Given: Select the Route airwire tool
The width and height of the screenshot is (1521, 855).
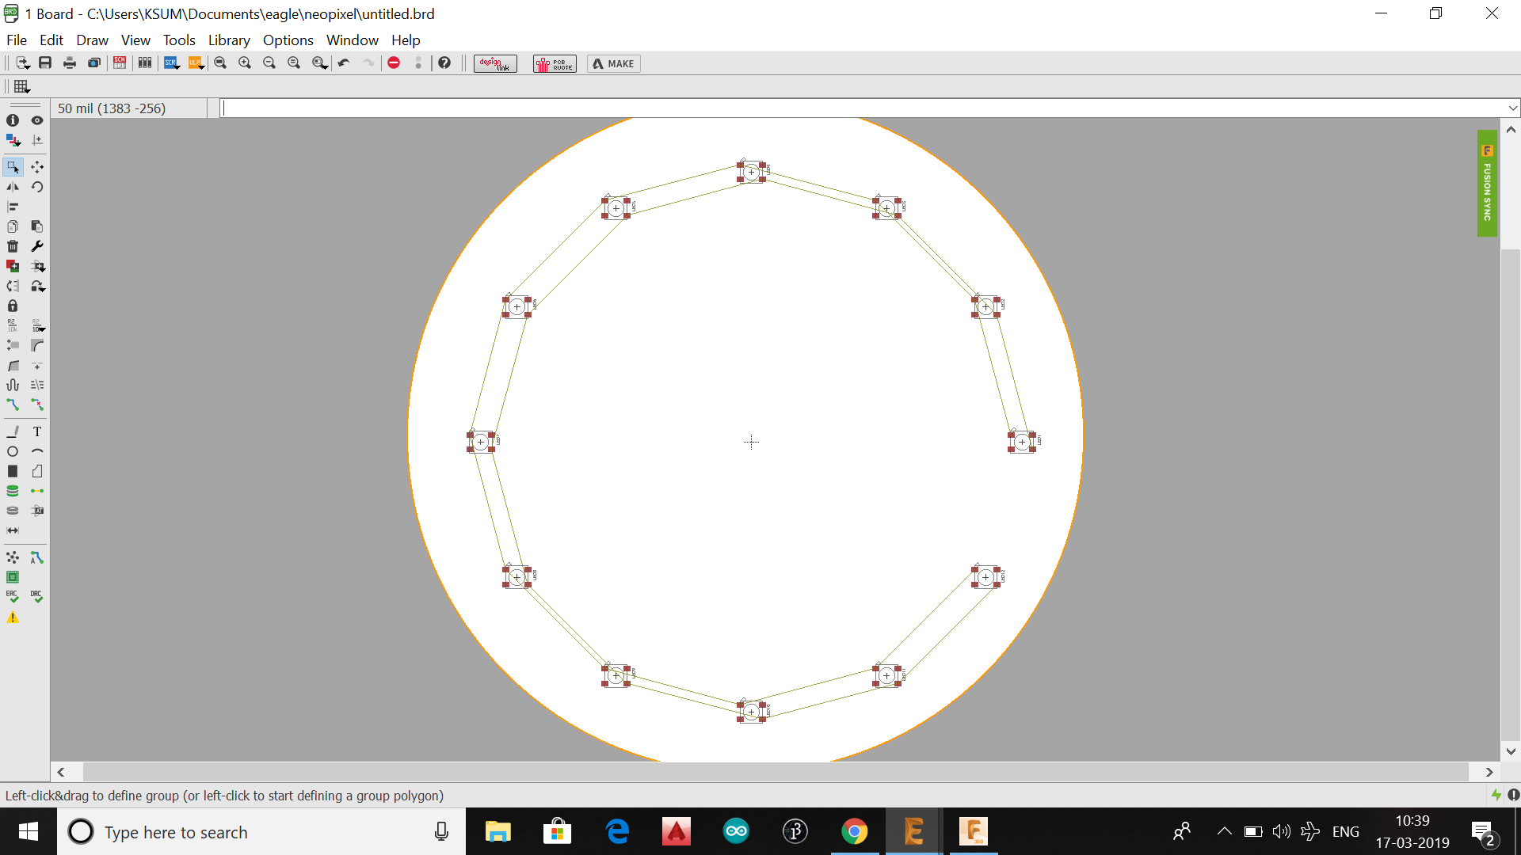Looking at the screenshot, I should click(x=13, y=405).
